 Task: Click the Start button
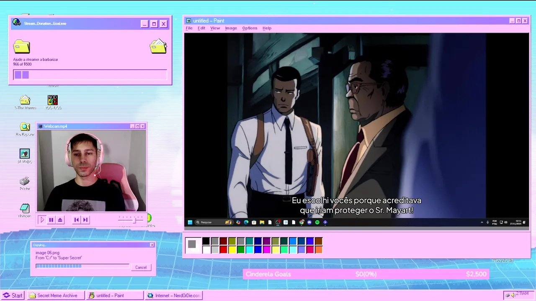click(x=13, y=296)
